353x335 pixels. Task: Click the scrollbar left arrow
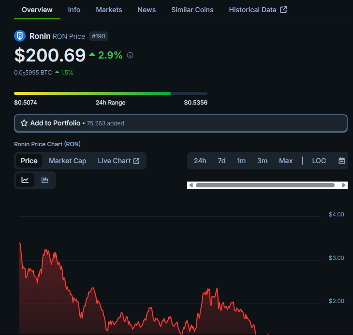(x=191, y=185)
